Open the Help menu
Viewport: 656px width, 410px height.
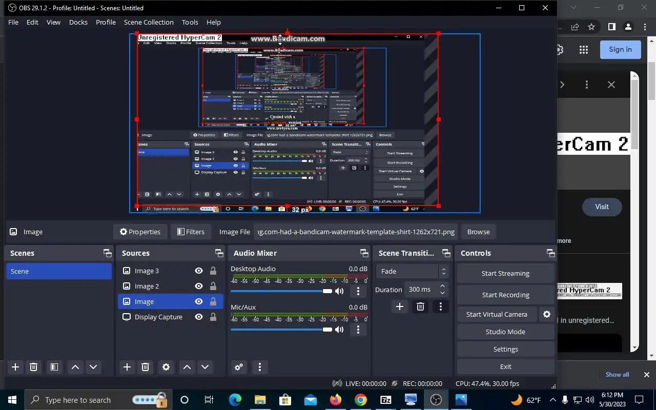[213, 22]
